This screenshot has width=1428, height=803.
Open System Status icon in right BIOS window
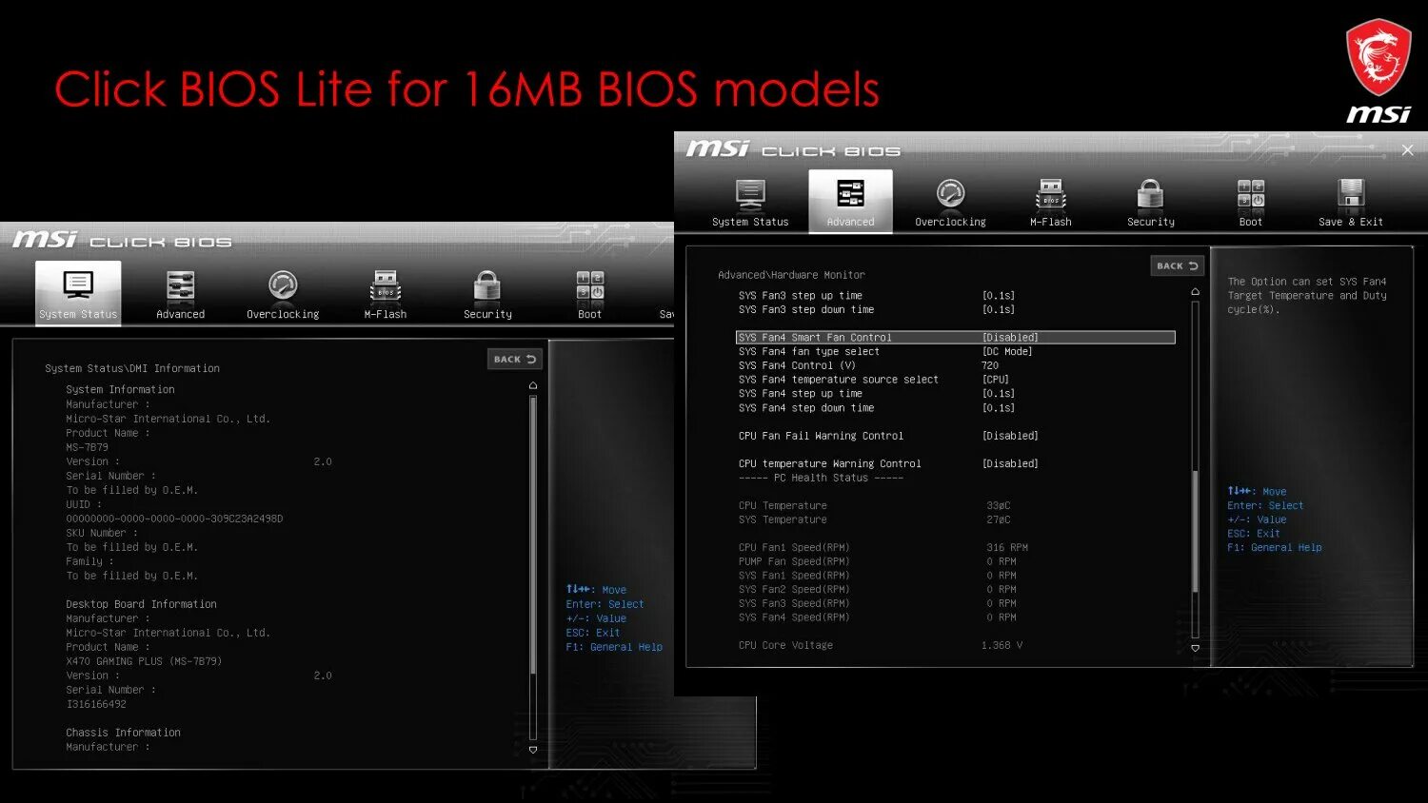[x=750, y=195]
